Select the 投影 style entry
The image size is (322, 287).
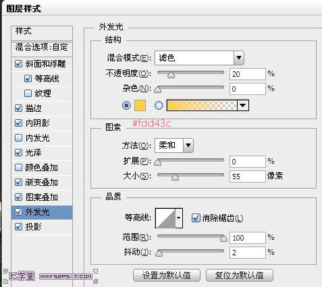click(x=42, y=227)
